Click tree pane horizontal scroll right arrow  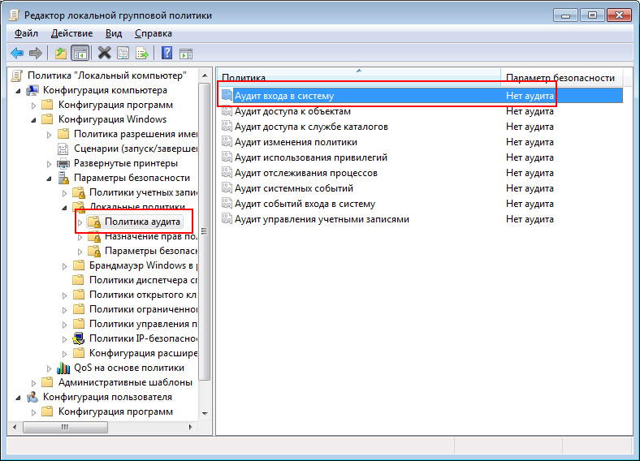tap(191, 427)
